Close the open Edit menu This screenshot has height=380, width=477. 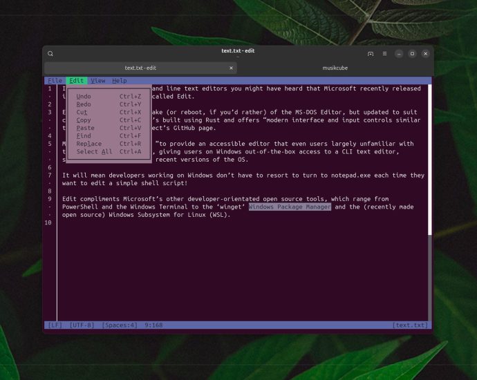[x=76, y=81]
